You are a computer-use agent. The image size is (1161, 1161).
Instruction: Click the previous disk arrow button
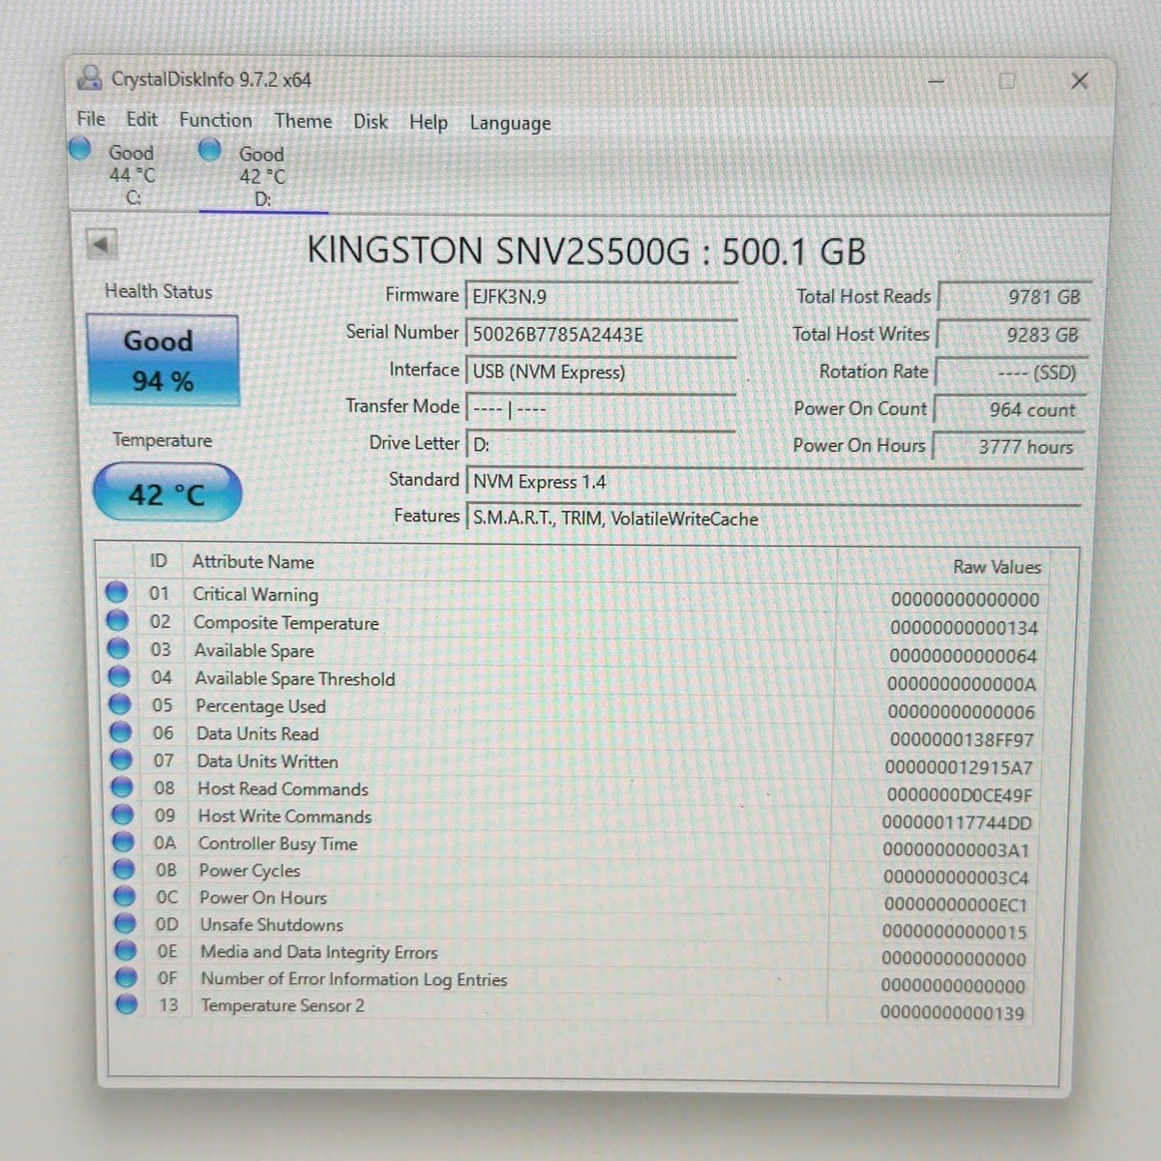[x=101, y=245]
